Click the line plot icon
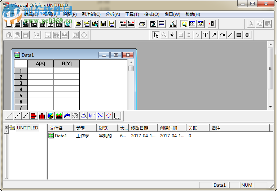277x191 pixels. (9, 116)
